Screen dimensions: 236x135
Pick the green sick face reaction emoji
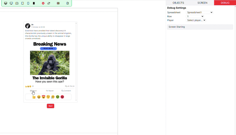coord(57,97)
